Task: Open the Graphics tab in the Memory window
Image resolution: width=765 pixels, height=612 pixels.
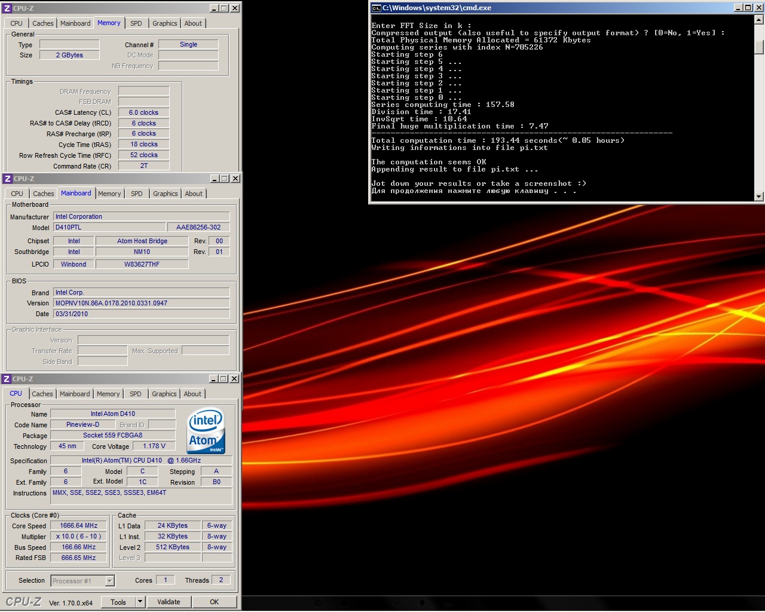Action: (165, 23)
